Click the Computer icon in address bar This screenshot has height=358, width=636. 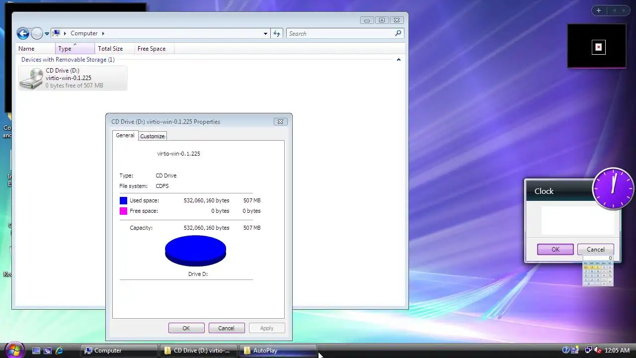point(57,33)
